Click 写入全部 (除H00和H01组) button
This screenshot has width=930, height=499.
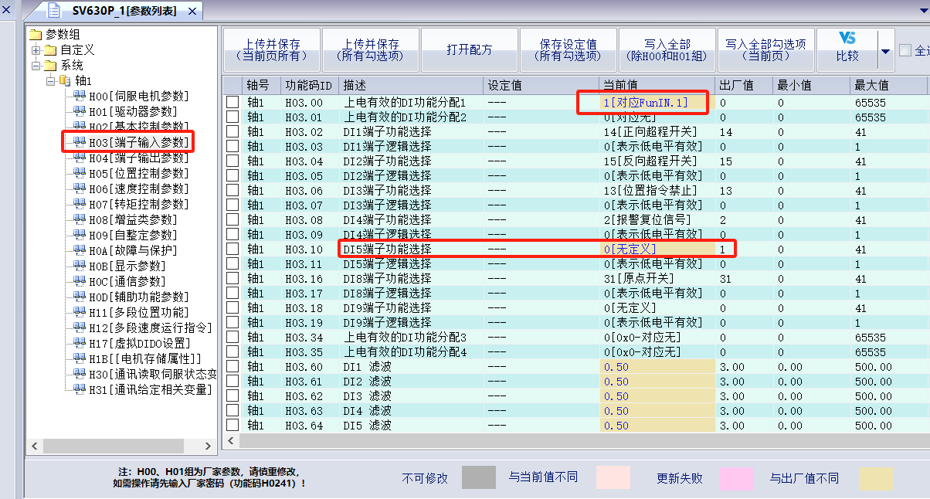coord(667,50)
